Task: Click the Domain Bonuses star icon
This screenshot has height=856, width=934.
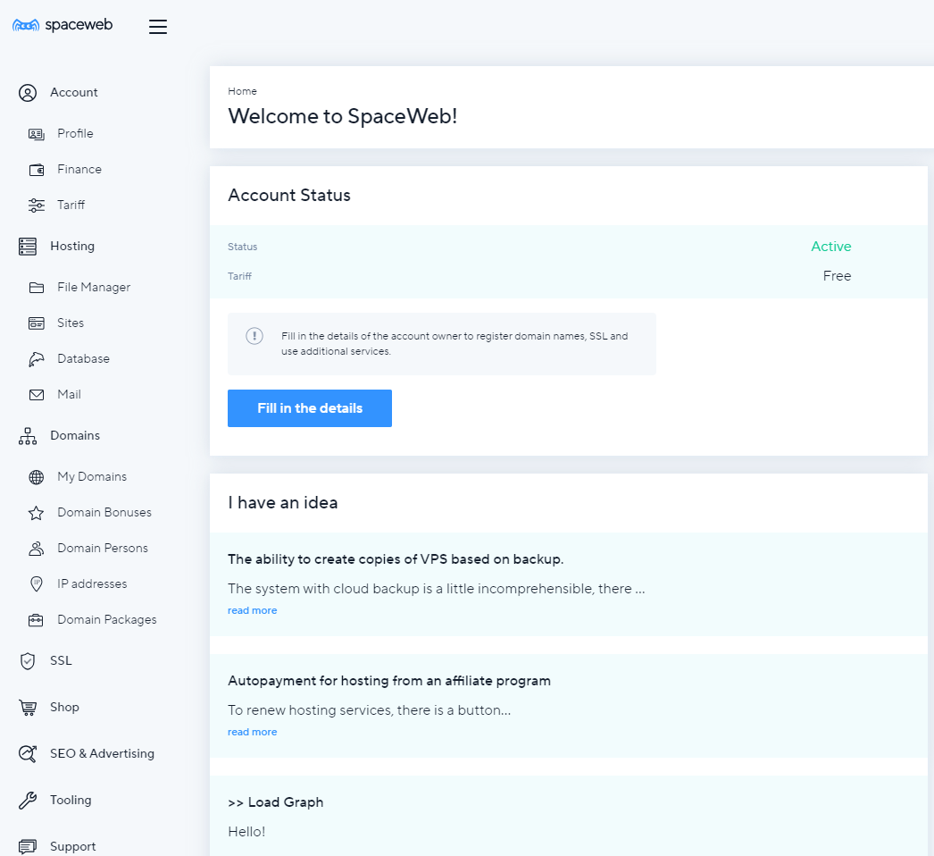Action: [37, 513]
